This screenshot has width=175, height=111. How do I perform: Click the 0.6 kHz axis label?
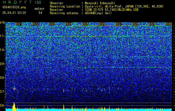point(3,105)
